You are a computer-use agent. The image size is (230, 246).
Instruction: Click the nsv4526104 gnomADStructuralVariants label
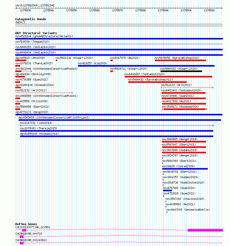point(44,36)
